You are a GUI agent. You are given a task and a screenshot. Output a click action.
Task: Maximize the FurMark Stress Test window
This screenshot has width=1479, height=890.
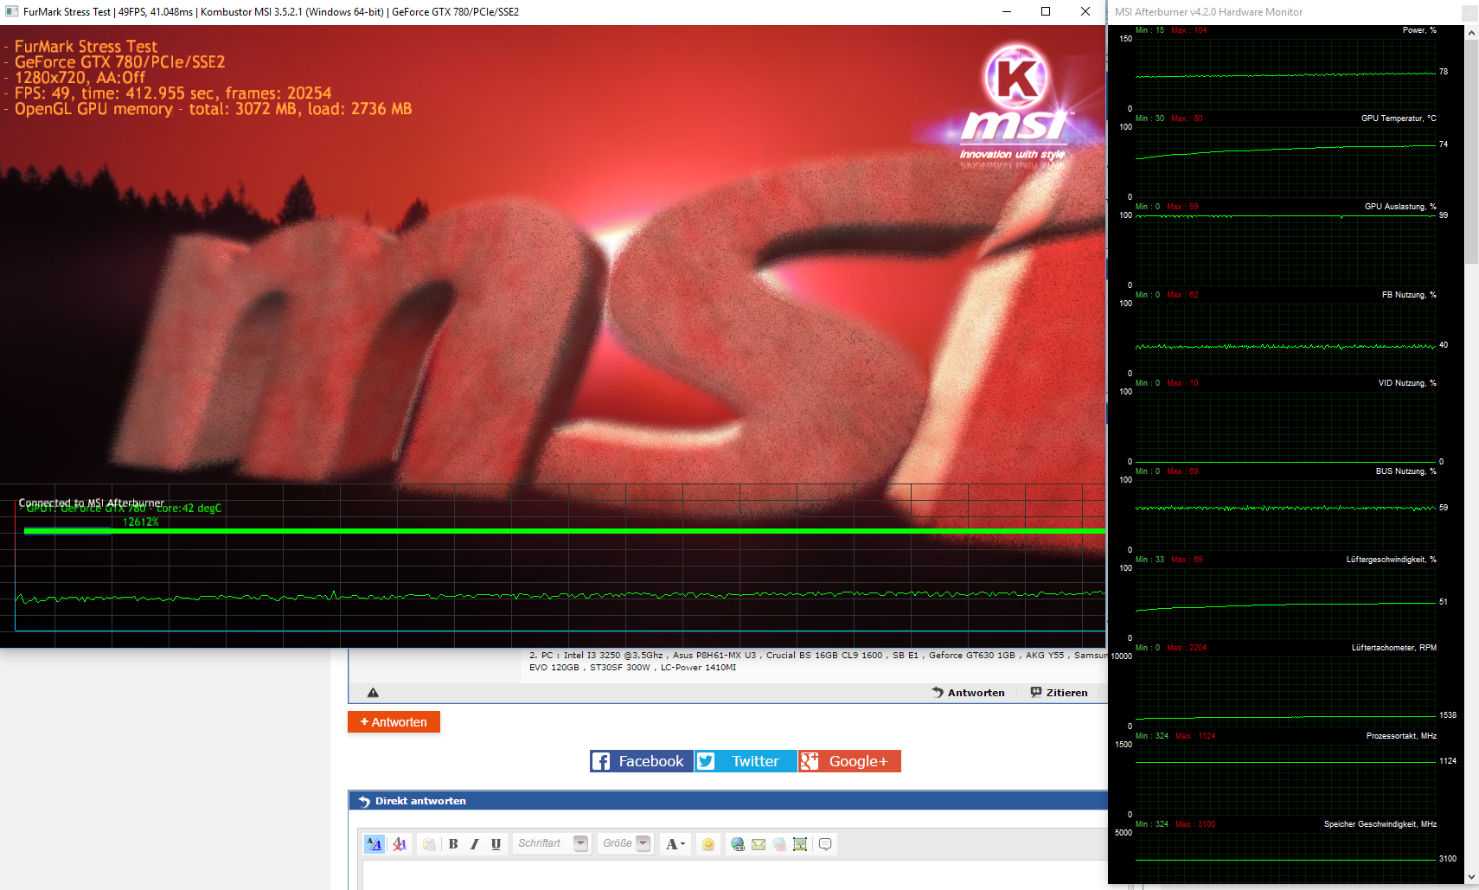coord(1046,12)
